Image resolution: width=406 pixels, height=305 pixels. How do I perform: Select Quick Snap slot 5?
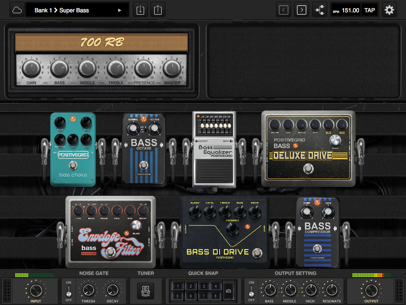[x=177, y=296]
